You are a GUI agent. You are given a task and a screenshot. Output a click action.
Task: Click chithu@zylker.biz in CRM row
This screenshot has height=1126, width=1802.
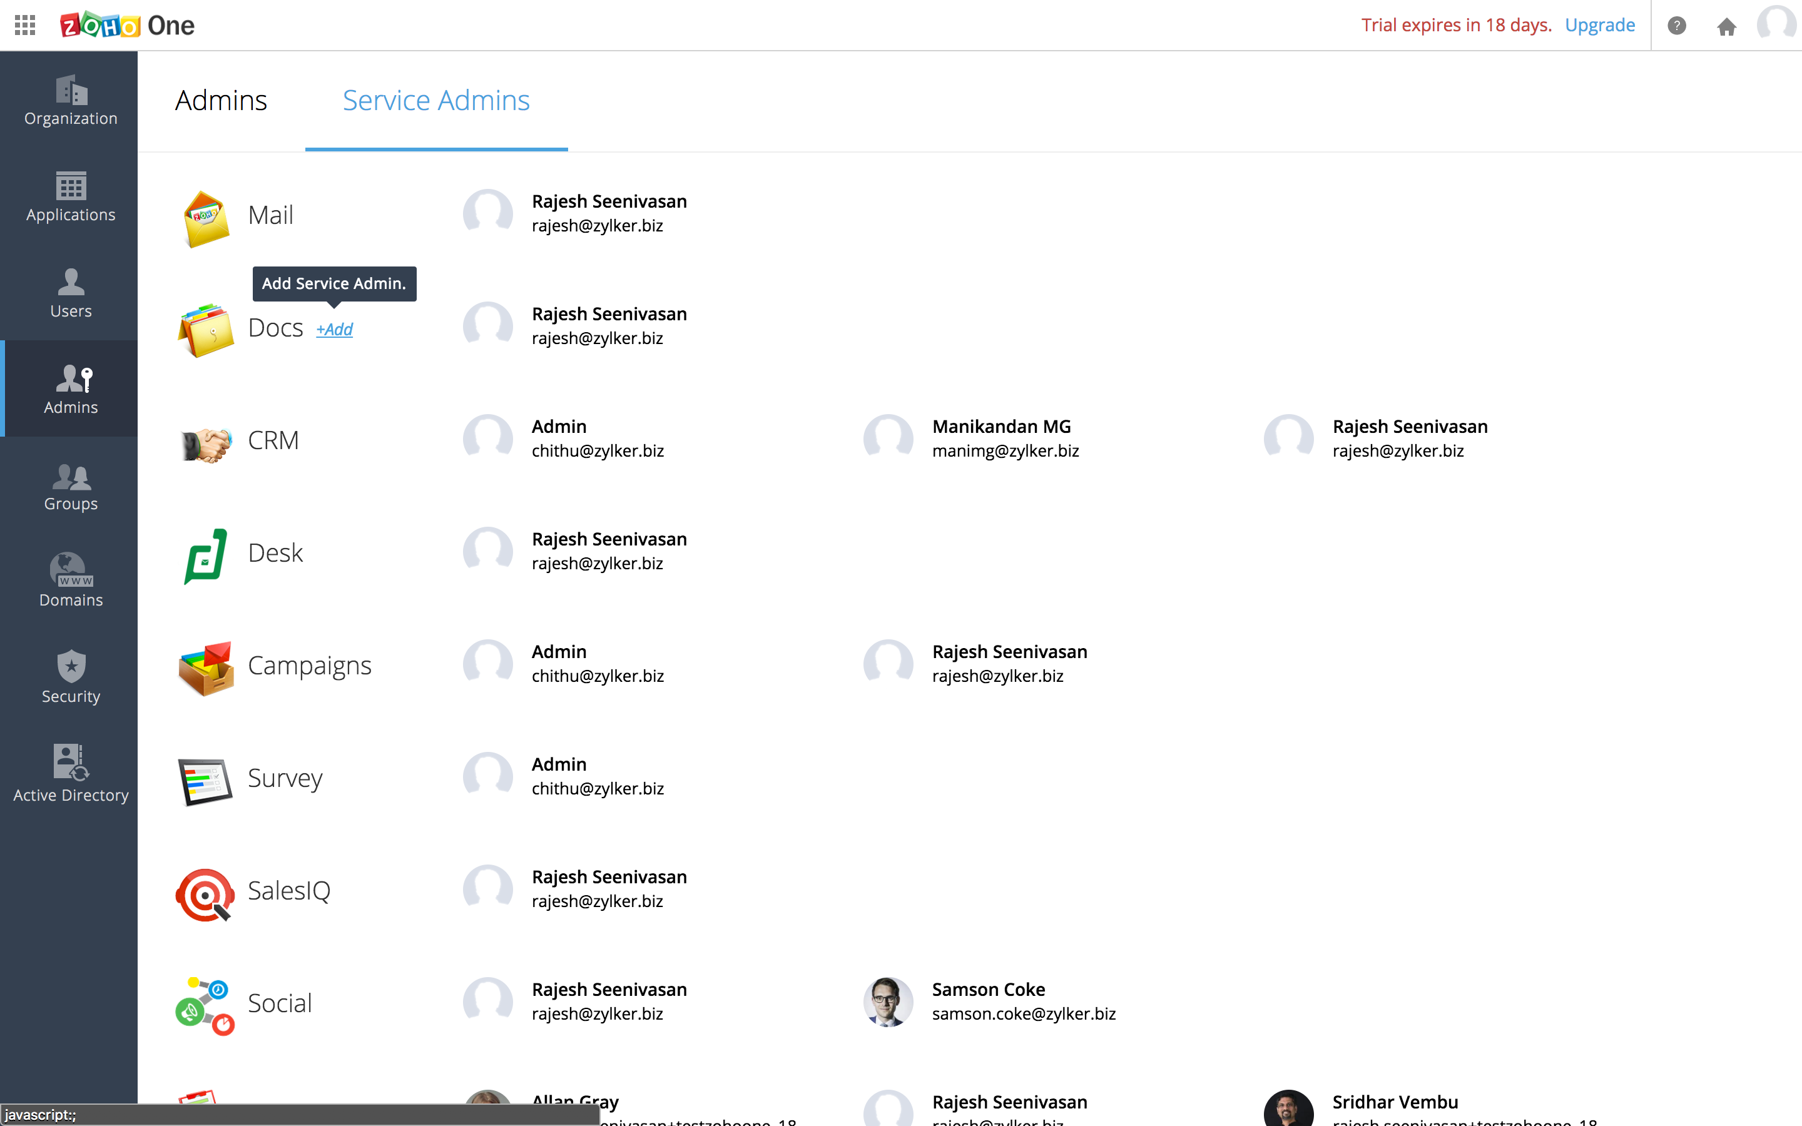tap(598, 450)
